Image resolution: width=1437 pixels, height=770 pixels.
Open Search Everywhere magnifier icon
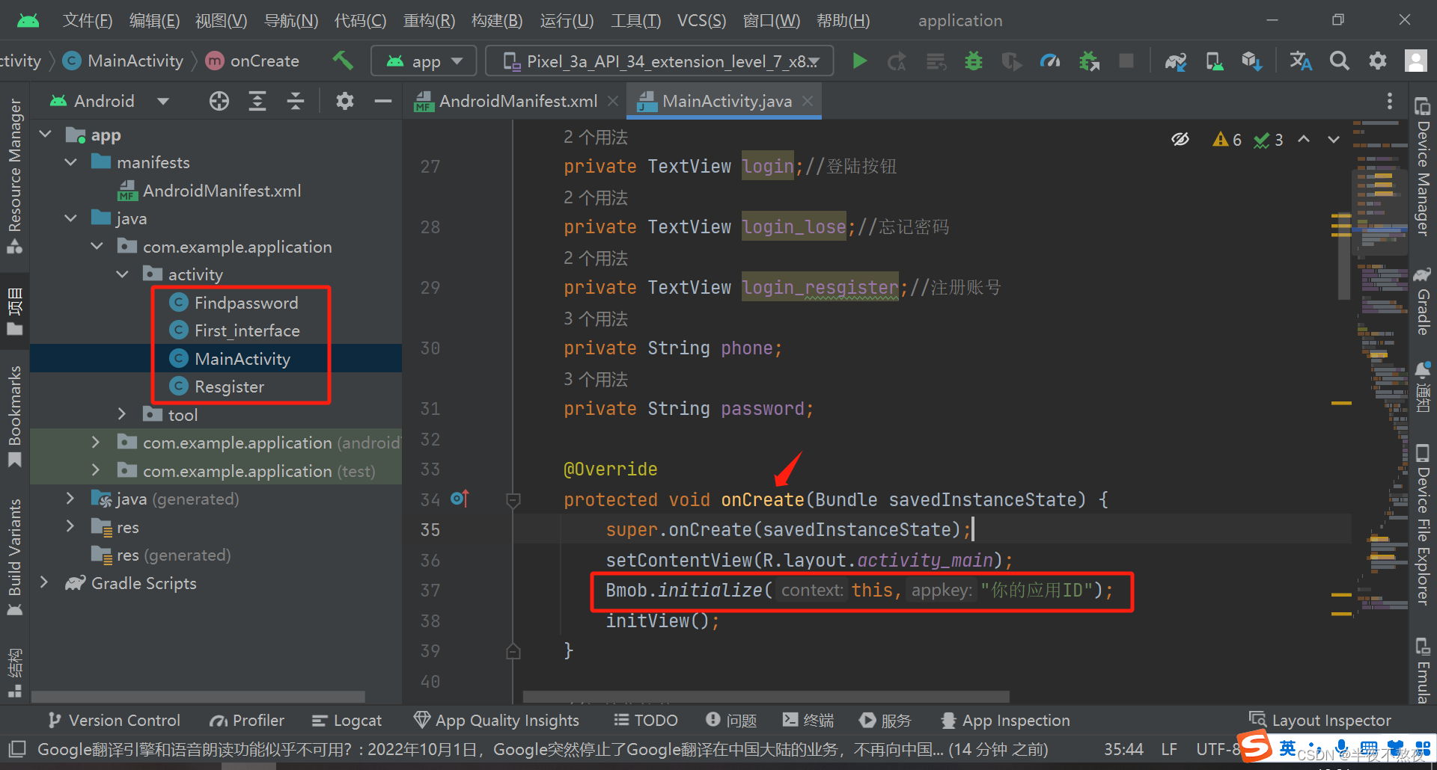coord(1340,61)
